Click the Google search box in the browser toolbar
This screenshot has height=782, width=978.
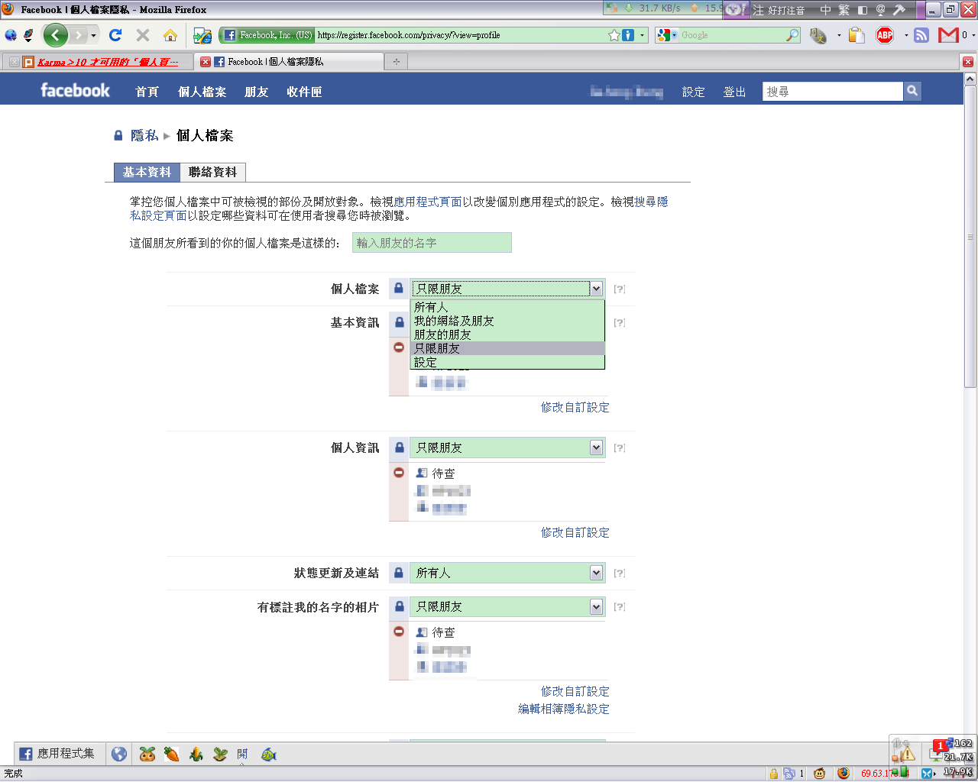tap(732, 35)
